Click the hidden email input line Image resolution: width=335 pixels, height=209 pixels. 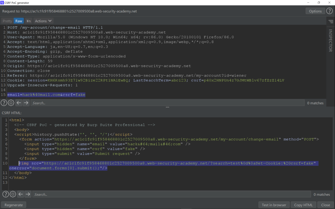pos(107,144)
